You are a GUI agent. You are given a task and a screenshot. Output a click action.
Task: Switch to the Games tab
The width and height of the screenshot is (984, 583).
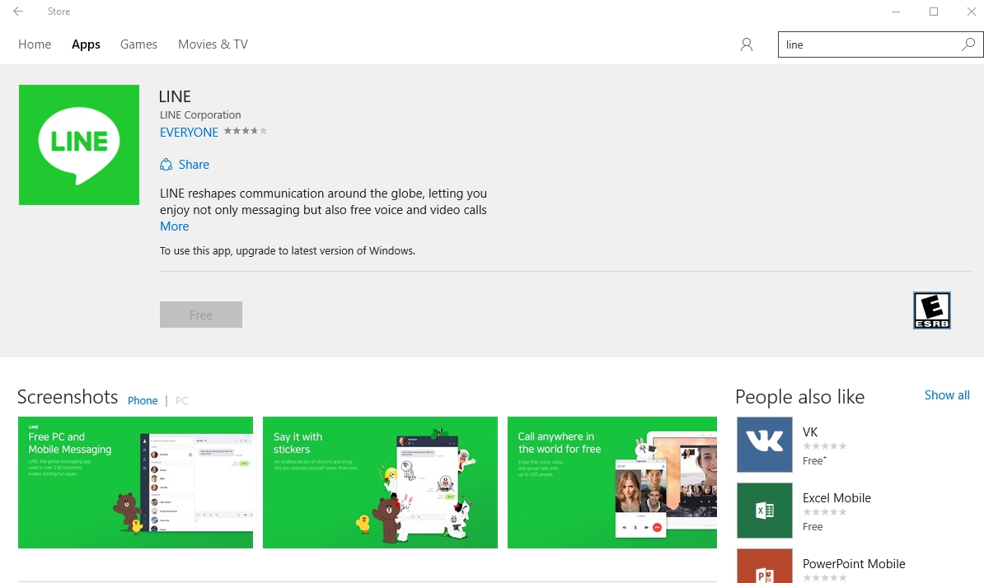pyautogui.click(x=138, y=44)
